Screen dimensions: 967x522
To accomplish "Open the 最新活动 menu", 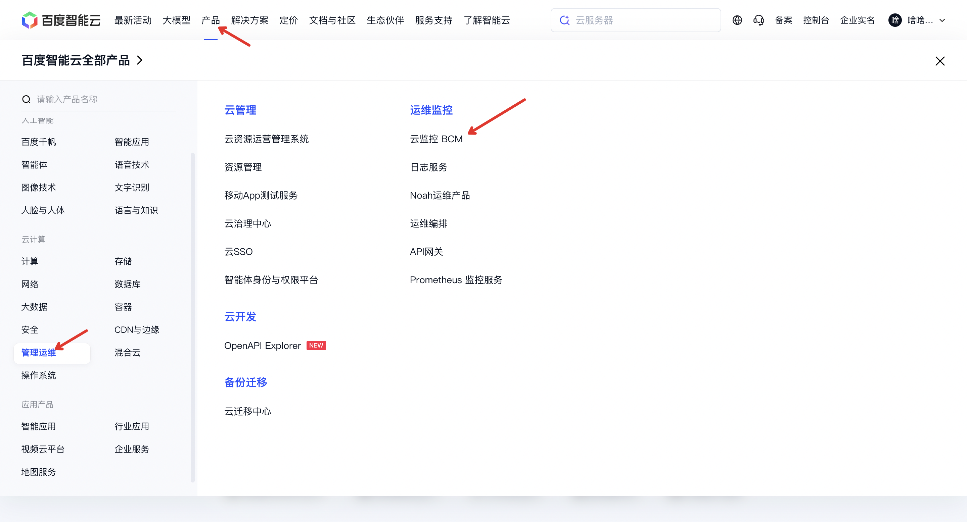I will pyautogui.click(x=133, y=20).
